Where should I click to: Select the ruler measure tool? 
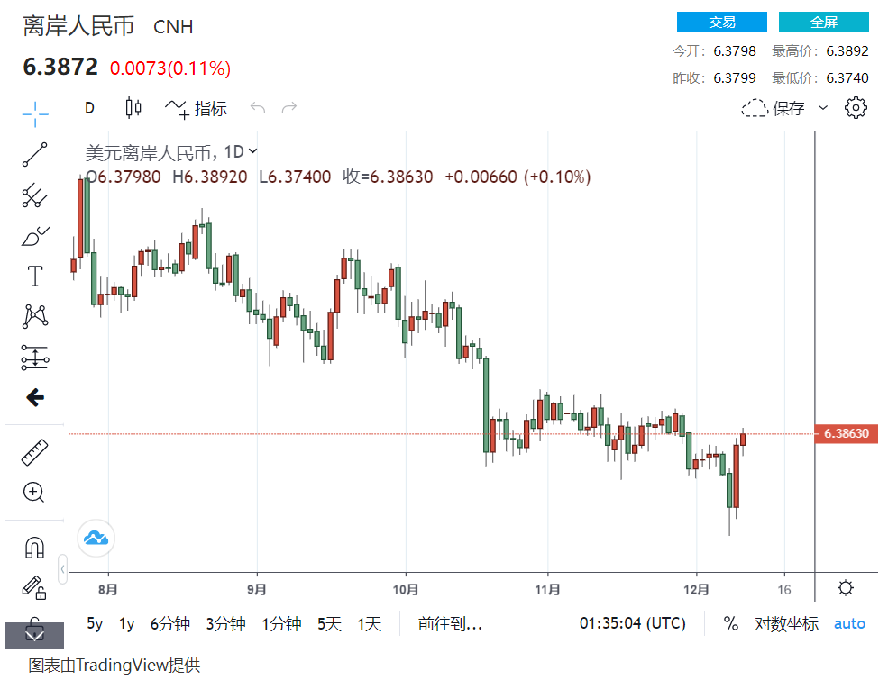pos(35,453)
